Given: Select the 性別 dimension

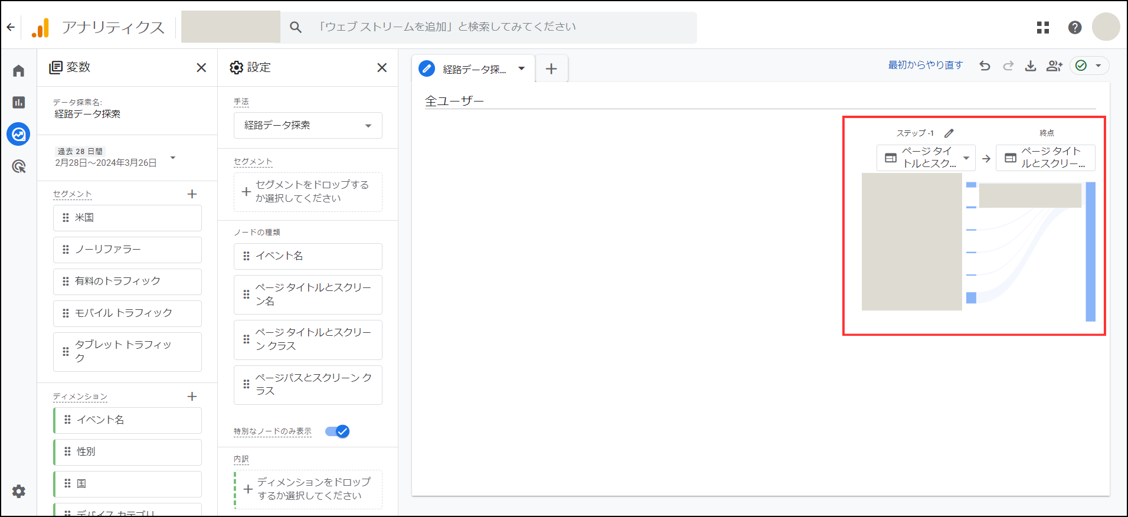Looking at the screenshot, I should (x=127, y=452).
